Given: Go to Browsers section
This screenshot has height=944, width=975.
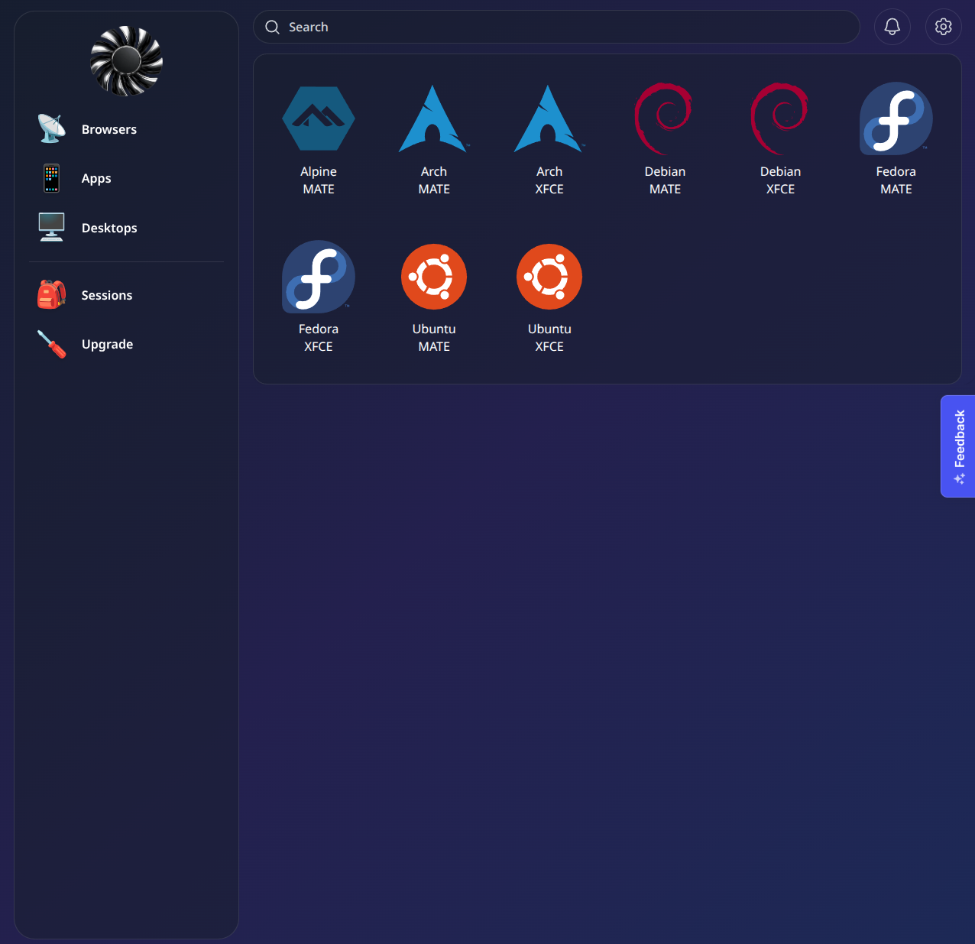Looking at the screenshot, I should tap(109, 129).
